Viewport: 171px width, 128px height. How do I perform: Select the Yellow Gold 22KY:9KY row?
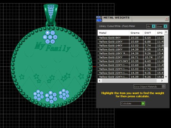(x=131, y=61)
